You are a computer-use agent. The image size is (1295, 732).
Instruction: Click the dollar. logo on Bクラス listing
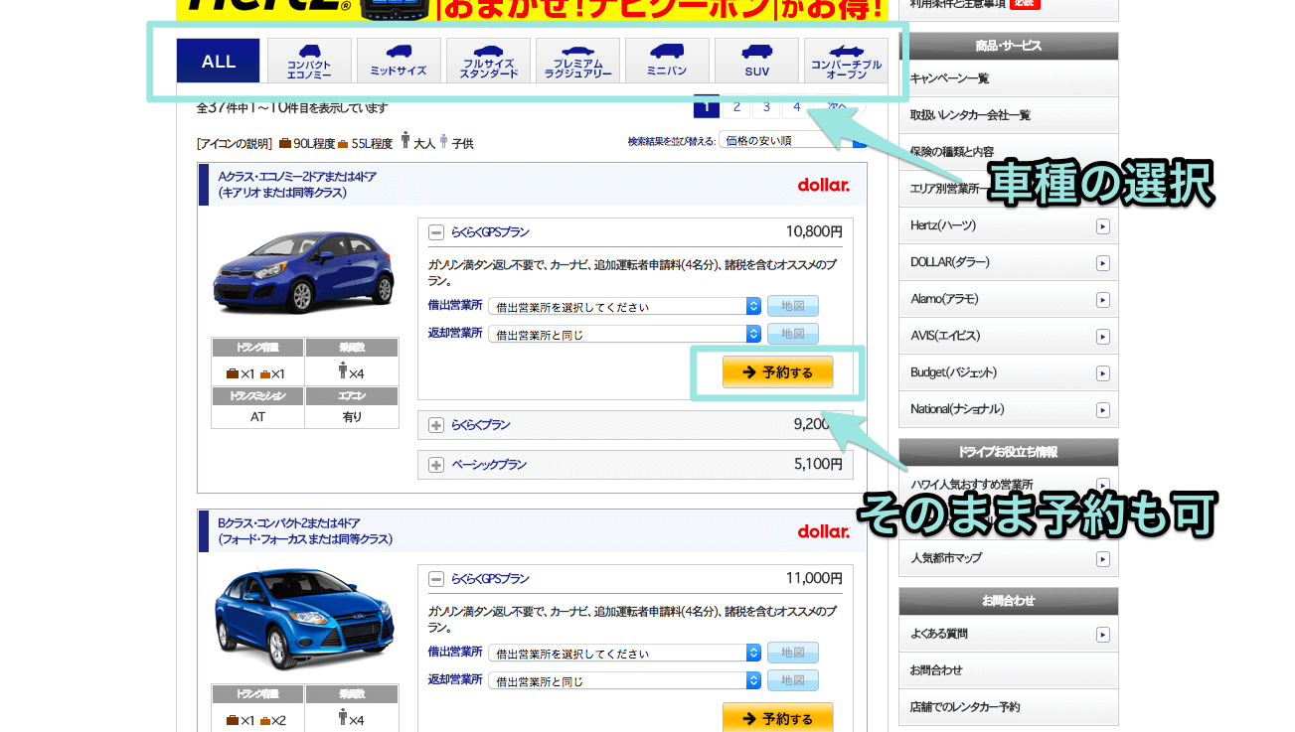[824, 531]
